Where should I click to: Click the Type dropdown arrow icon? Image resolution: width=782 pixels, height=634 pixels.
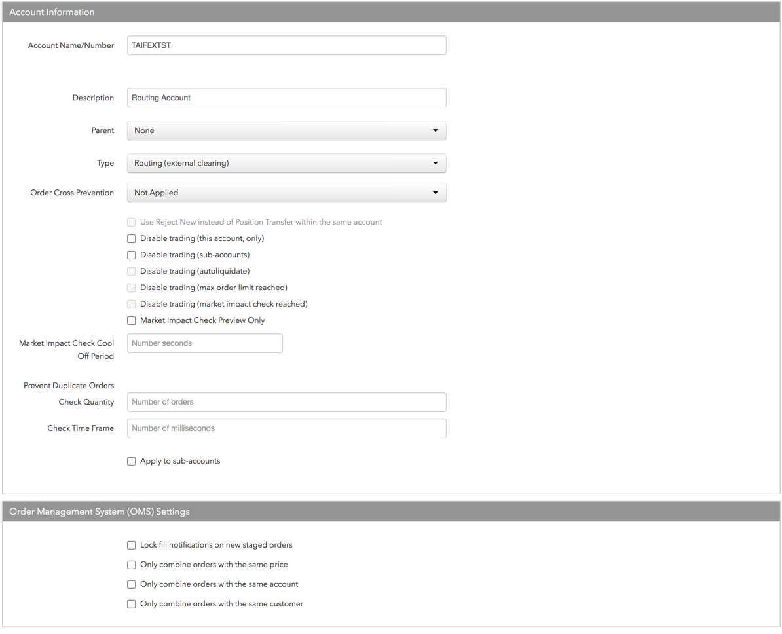(x=435, y=163)
